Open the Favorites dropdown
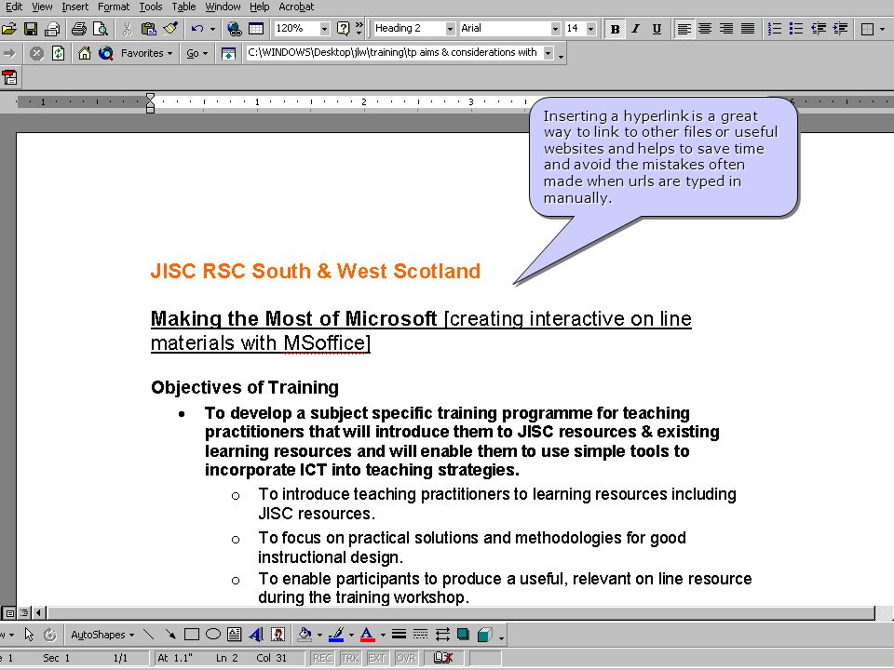 tap(146, 54)
